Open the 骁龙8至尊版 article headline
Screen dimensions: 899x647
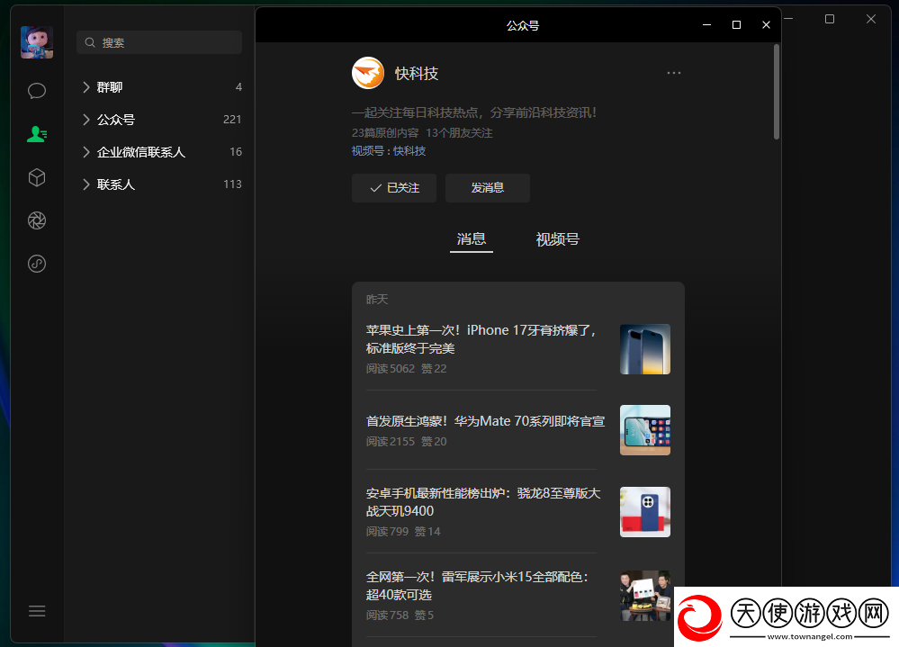(483, 501)
